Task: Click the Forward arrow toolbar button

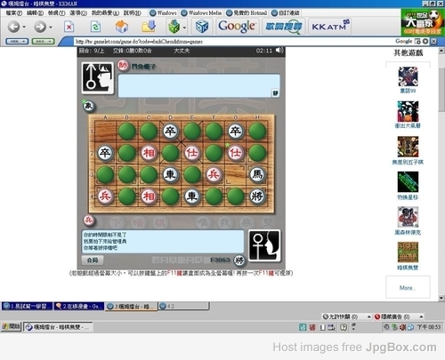Action: (40, 27)
